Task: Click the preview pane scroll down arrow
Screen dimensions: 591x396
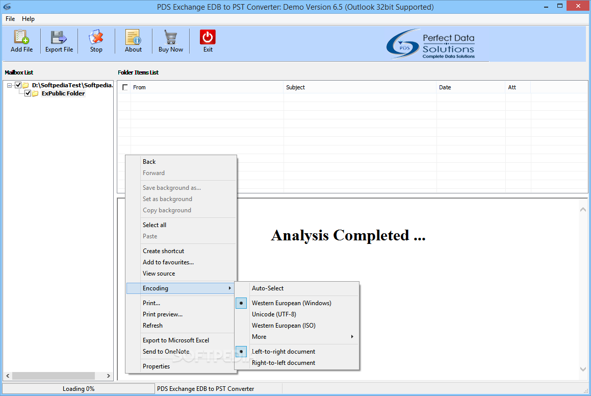Action: pos(583,369)
